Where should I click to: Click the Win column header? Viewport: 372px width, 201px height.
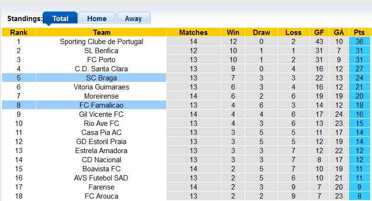pyautogui.click(x=233, y=33)
